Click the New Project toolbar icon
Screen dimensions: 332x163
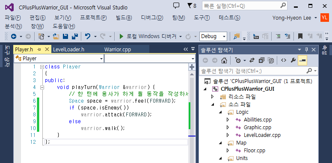[41, 36]
